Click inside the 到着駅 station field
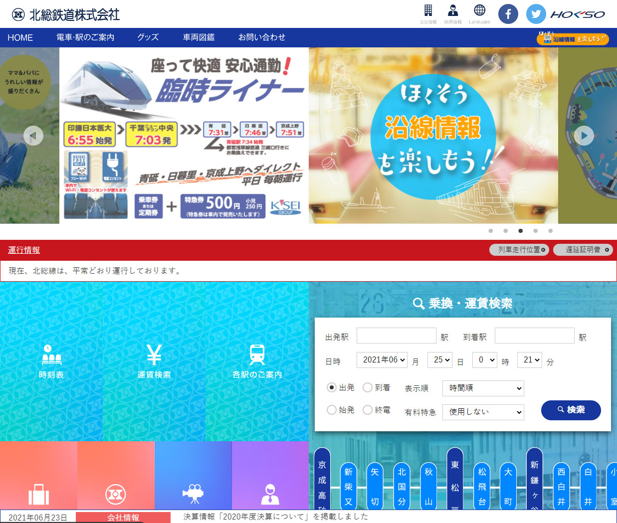617x523 pixels. [x=535, y=336]
